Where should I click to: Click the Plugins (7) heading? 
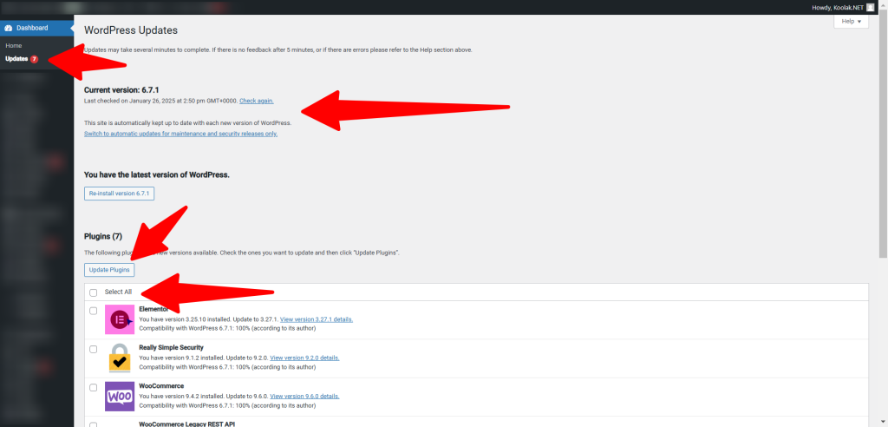pos(103,236)
